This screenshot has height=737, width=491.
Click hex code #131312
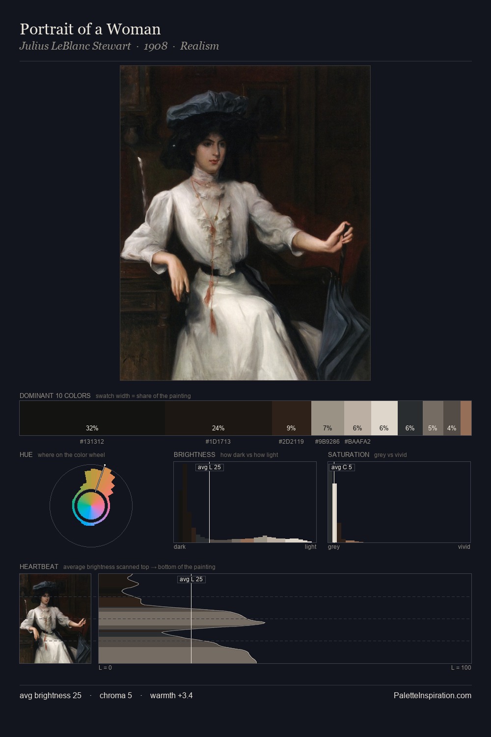coord(92,442)
